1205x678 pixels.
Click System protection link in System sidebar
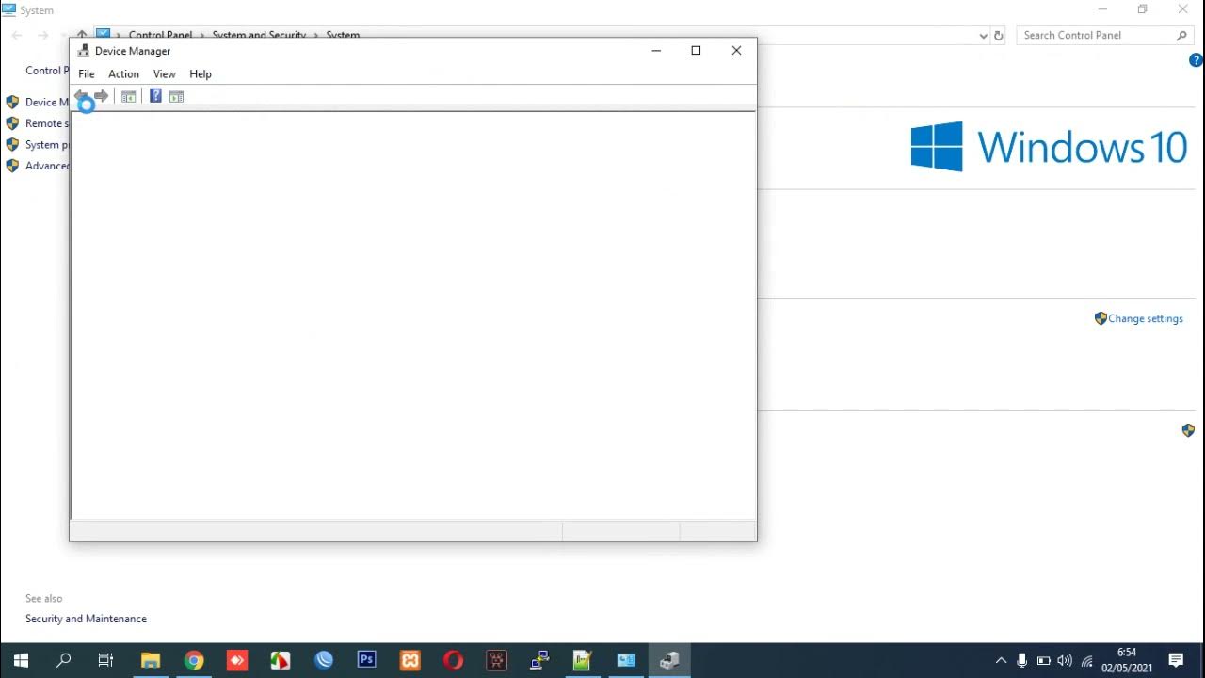47,145
